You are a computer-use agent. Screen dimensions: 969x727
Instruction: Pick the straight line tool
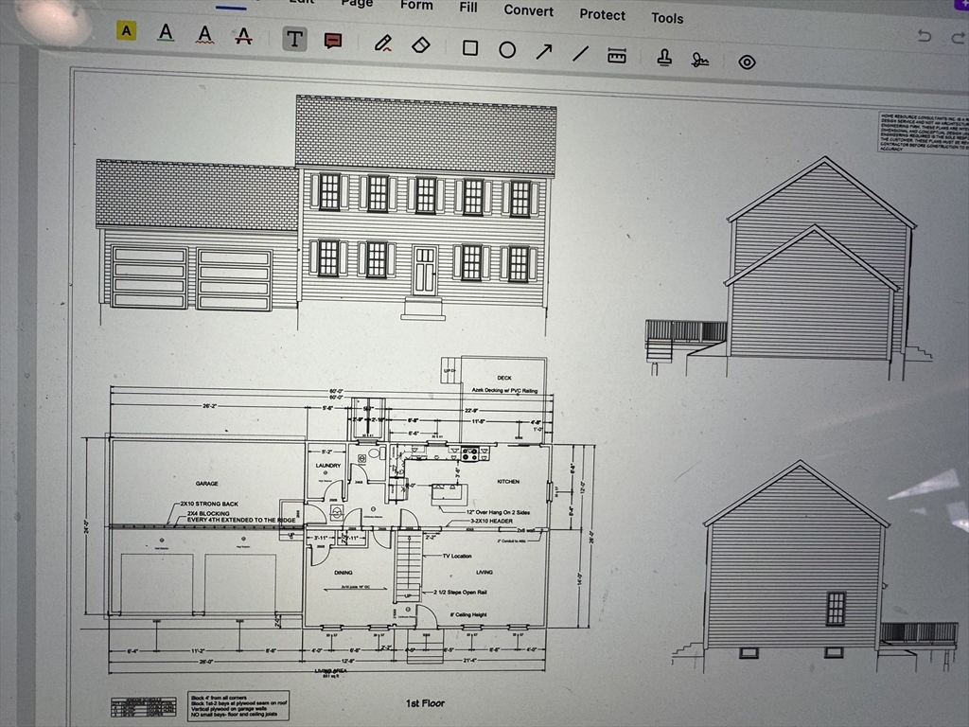click(581, 53)
